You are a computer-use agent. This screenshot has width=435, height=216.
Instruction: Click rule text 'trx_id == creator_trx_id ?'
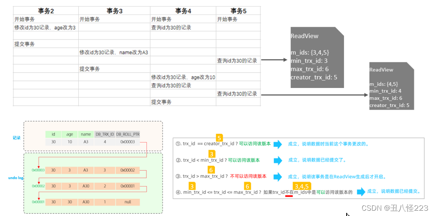(x=210, y=144)
